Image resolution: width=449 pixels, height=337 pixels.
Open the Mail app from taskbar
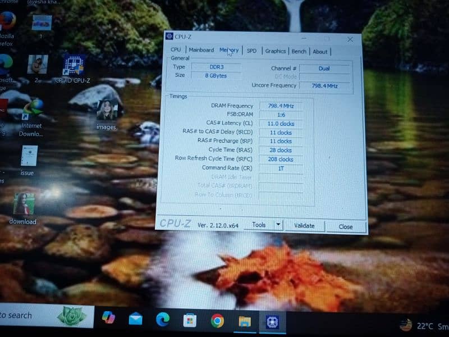[135, 319]
